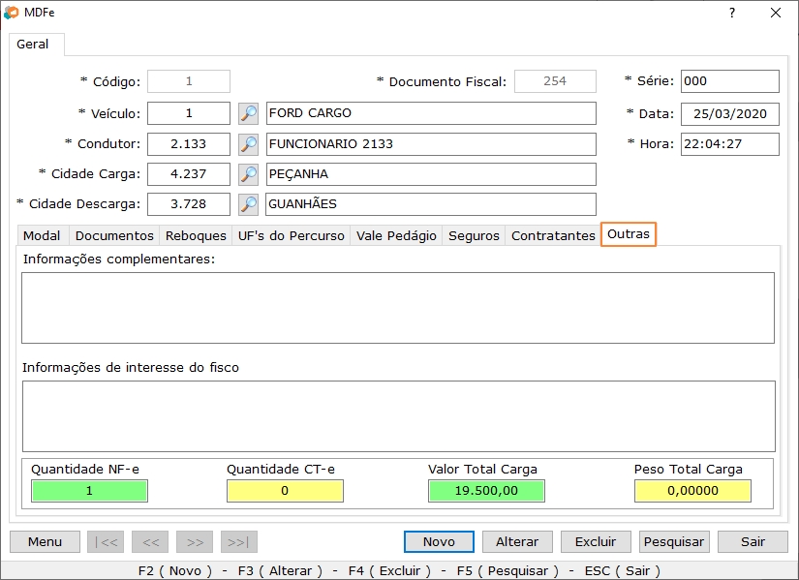Image resolution: width=799 pixels, height=580 pixels.
Task: Click the help question mark icon
Action: pos(731,13)
